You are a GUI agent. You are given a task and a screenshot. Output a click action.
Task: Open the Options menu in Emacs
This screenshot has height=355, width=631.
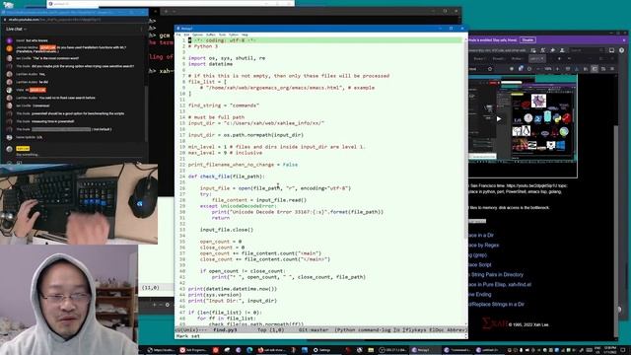tap(197, 35)
